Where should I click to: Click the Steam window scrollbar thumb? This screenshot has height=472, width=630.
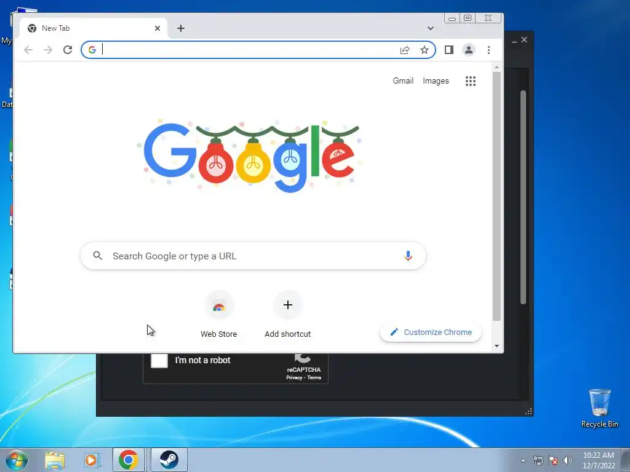523,197
